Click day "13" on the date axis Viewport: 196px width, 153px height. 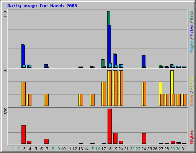(x=80, y=149)
